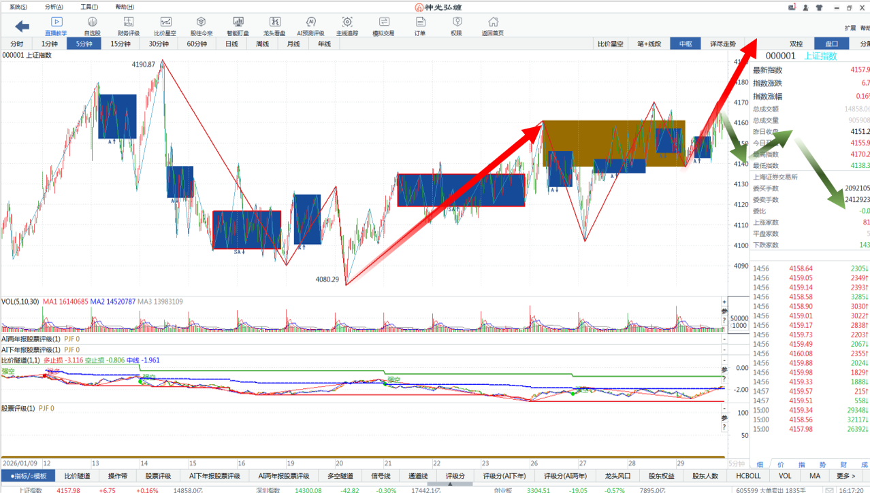Switch to the 日线 daily period tab
Viewport: 870px width, 493px height.
231,44
